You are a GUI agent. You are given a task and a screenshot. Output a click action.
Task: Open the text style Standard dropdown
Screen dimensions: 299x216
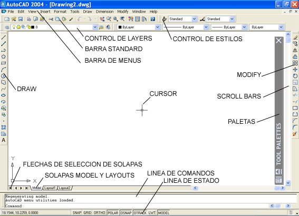(x=194, y=19)
